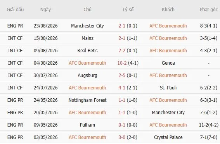Select the Tỷ số column header
Viewport: 220px width, 144px height.
tap(128, 10)
